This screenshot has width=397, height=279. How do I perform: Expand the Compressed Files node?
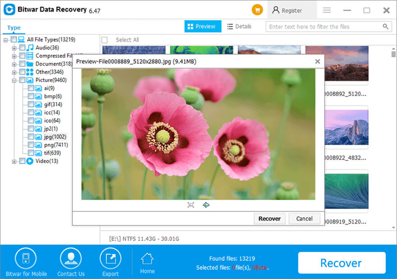coord(14,56)
